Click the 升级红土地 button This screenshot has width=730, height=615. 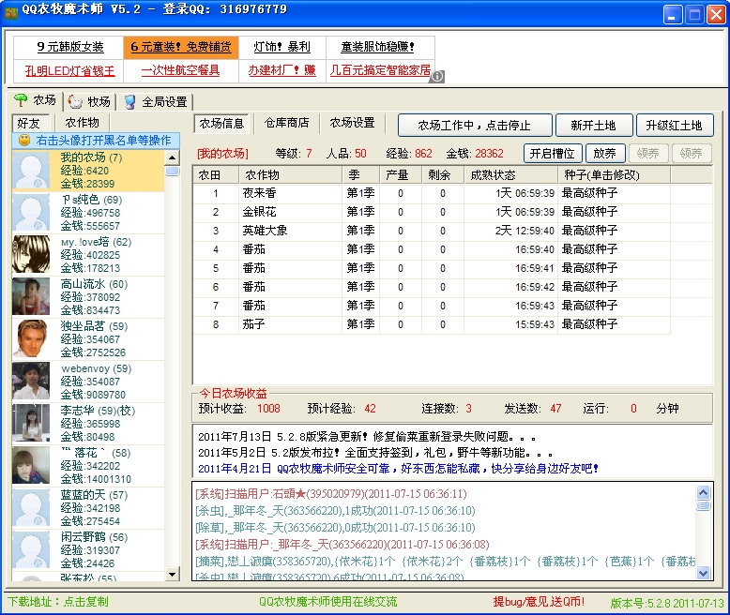[x=674, y=125]
